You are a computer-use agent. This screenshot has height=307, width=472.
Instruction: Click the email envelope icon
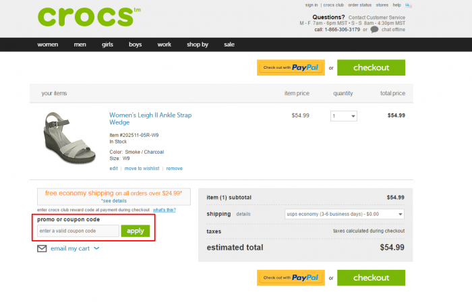click(x=42, y=248)
